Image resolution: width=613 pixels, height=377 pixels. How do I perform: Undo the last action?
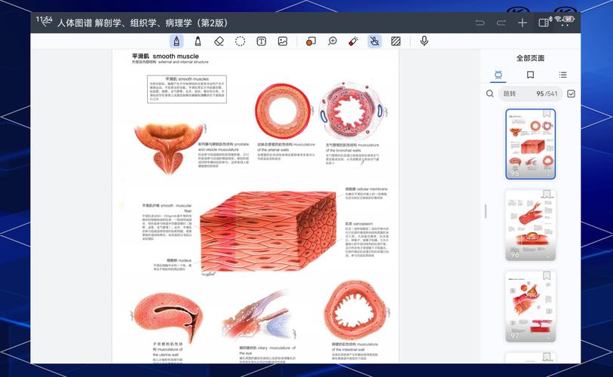pos(480,23)
